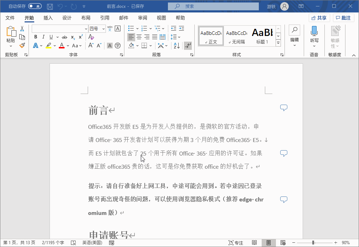
Task: Click the zoom slider handle
Action: point(313,243)
